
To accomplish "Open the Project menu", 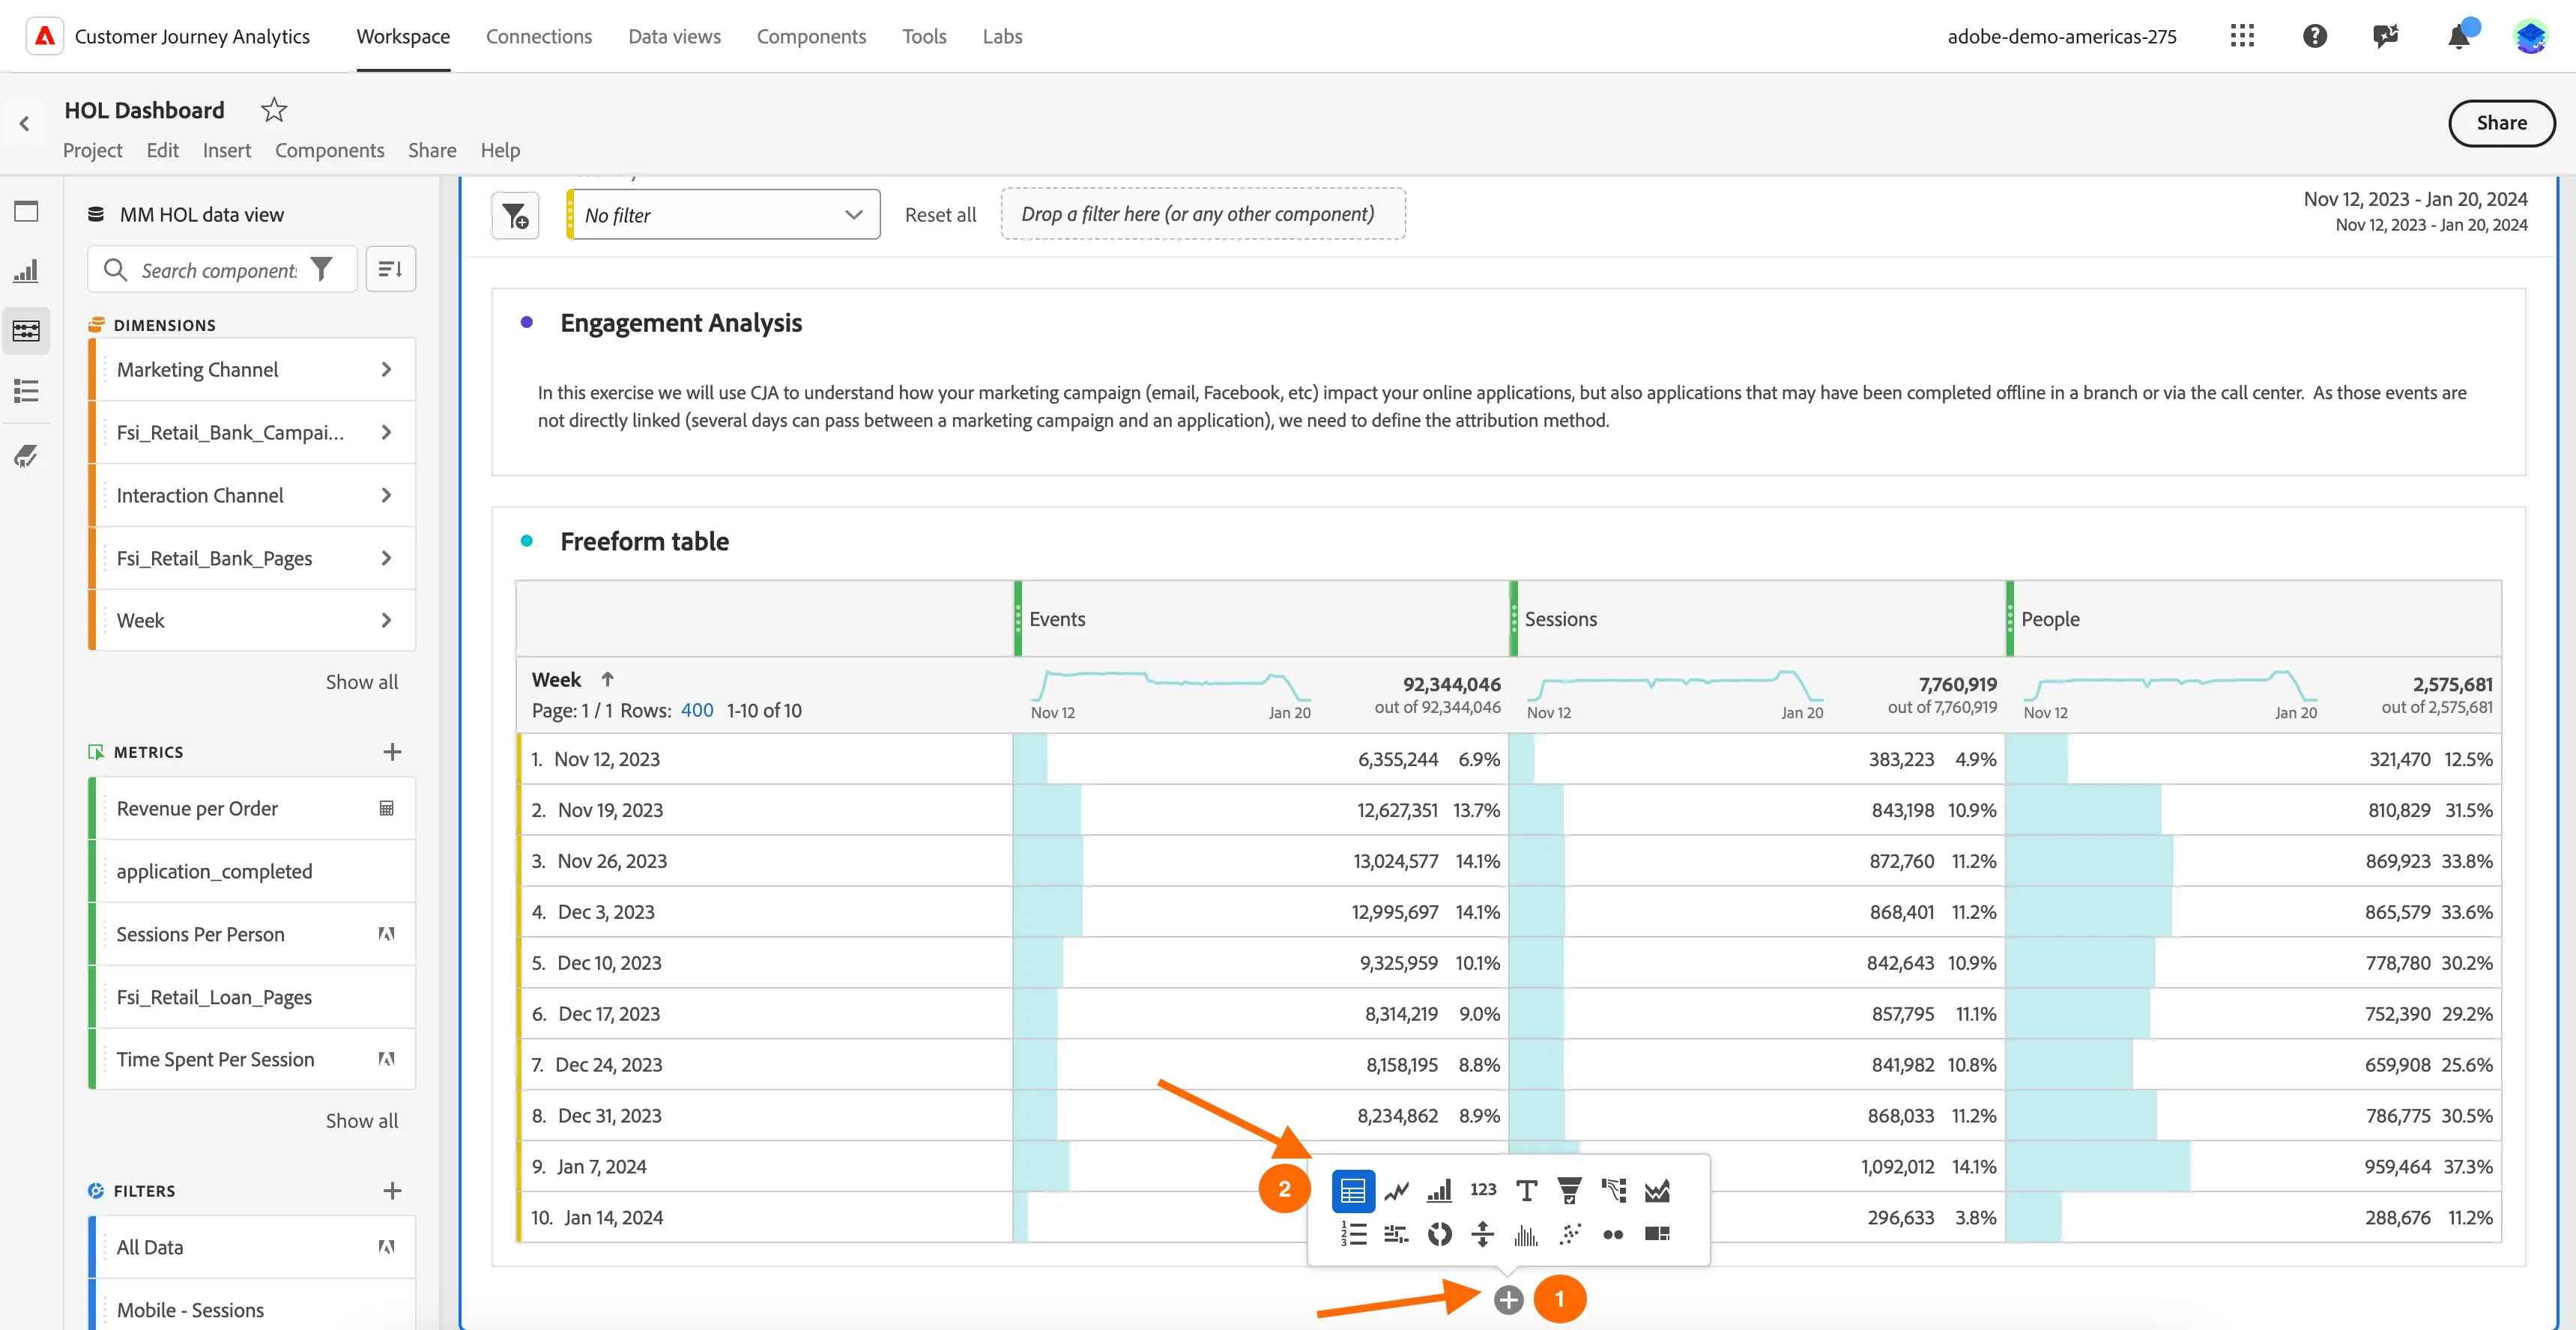I will 92,150.
